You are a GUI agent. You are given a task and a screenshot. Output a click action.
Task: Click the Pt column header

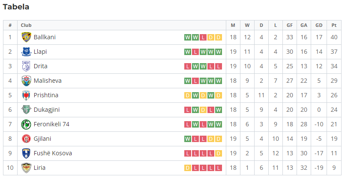[x=334, y=25]
